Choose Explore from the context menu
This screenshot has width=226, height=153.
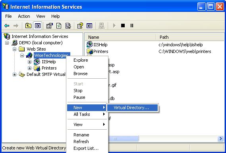coord(87,60)
